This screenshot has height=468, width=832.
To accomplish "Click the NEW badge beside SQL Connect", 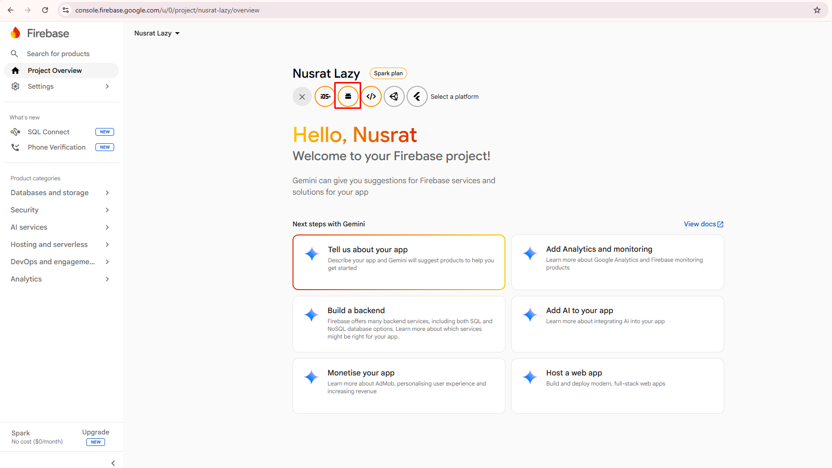I will click(105, 132).
